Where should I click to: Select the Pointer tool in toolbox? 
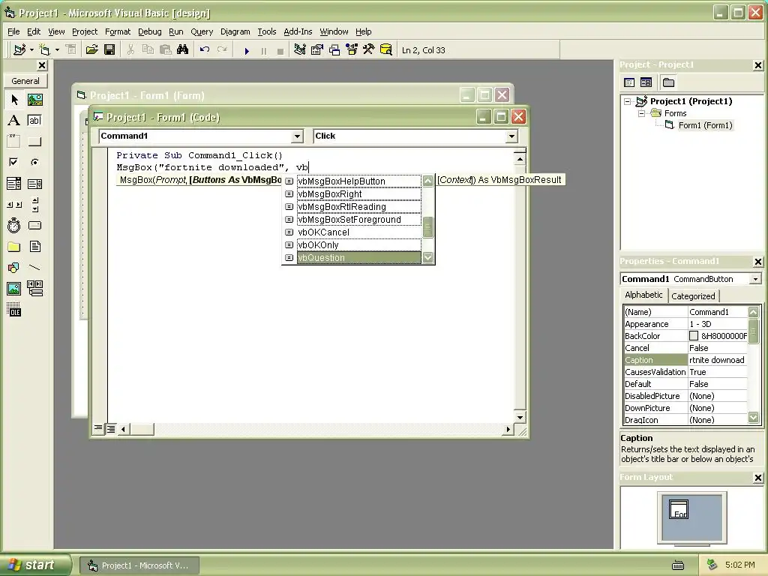(x=14, y=100)
